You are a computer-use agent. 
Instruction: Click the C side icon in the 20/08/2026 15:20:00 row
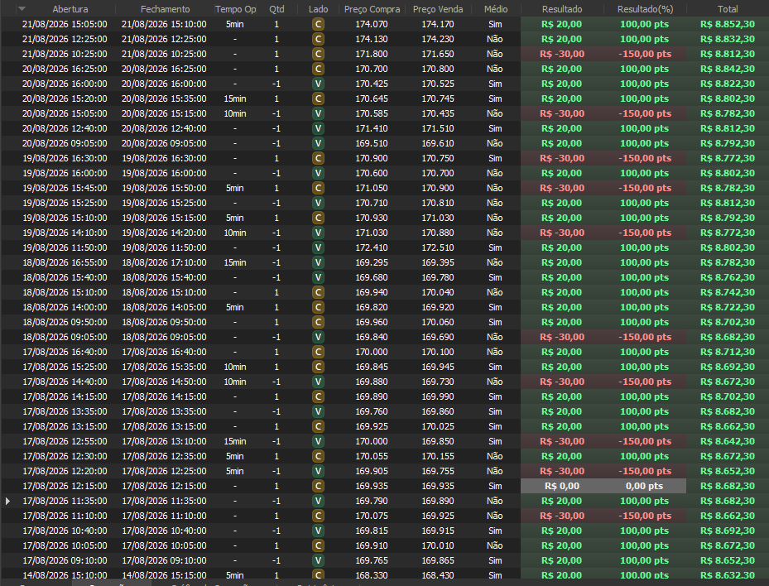point(318,98)
